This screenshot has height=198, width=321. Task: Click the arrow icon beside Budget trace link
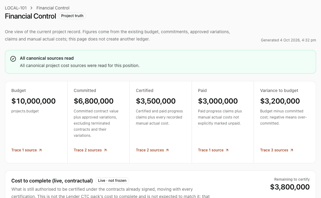tap(40, 150)
